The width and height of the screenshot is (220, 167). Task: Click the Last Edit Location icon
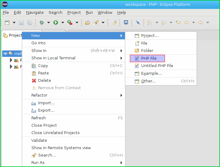tap(178, 22)
